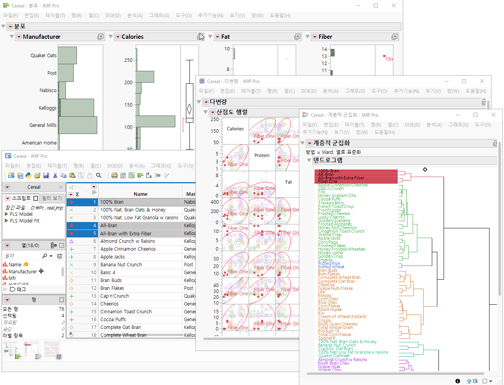Click the Fit Model toolbar icon
The image size is (504, 385).
(x=158, y=175)
